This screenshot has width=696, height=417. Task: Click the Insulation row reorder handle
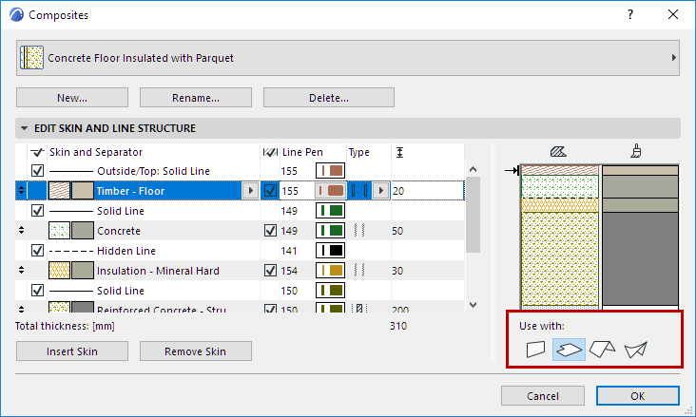[21, 270]
